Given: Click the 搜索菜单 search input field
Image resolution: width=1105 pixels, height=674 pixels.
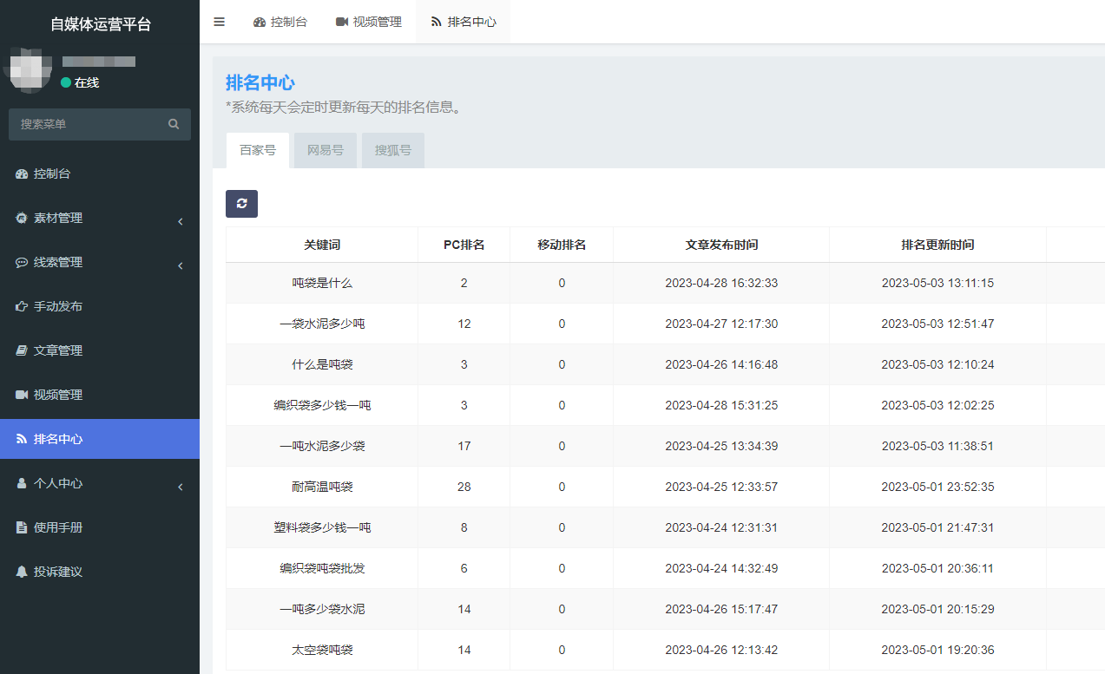Looking at the screenshot, I should [87, 124].
